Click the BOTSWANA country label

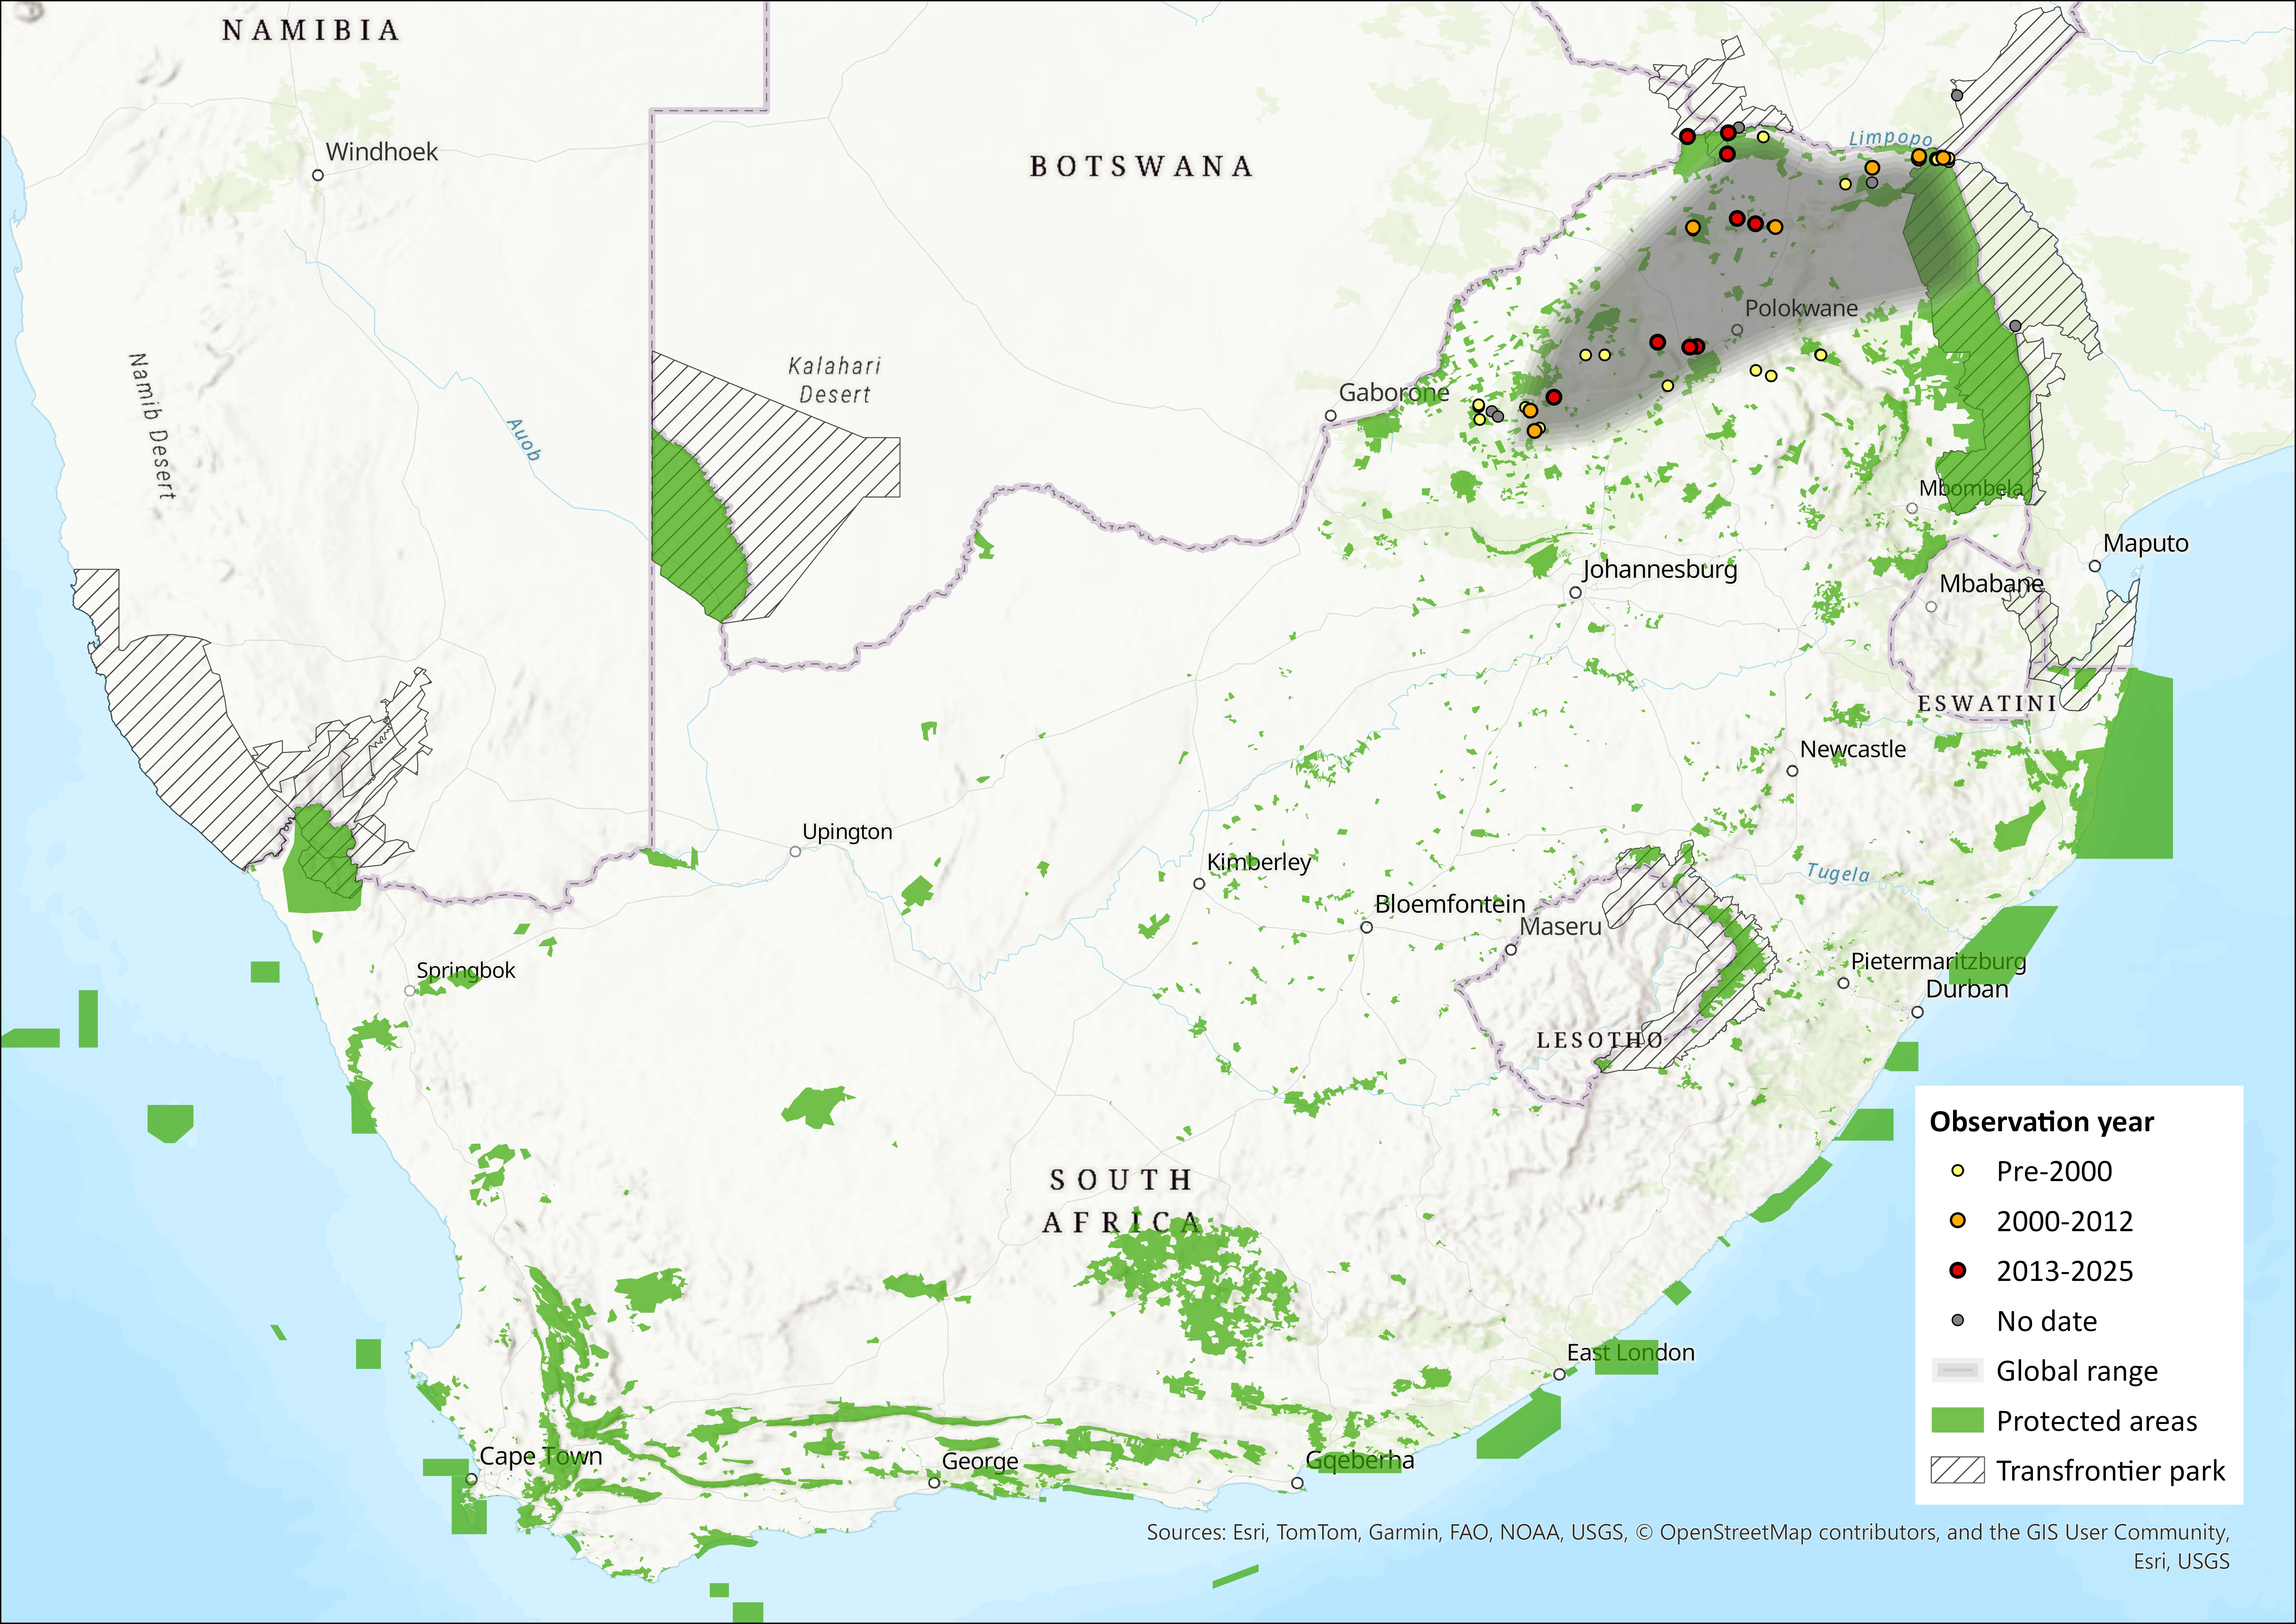pos(1141,166)
